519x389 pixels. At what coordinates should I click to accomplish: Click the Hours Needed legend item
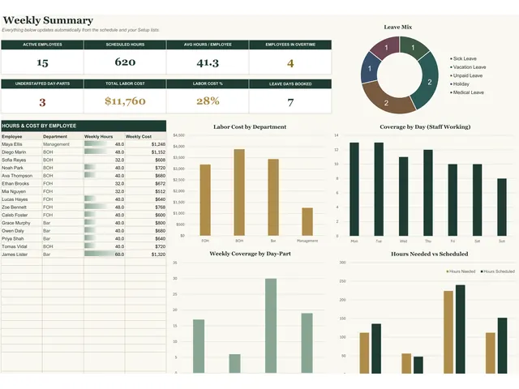[461, 271]
